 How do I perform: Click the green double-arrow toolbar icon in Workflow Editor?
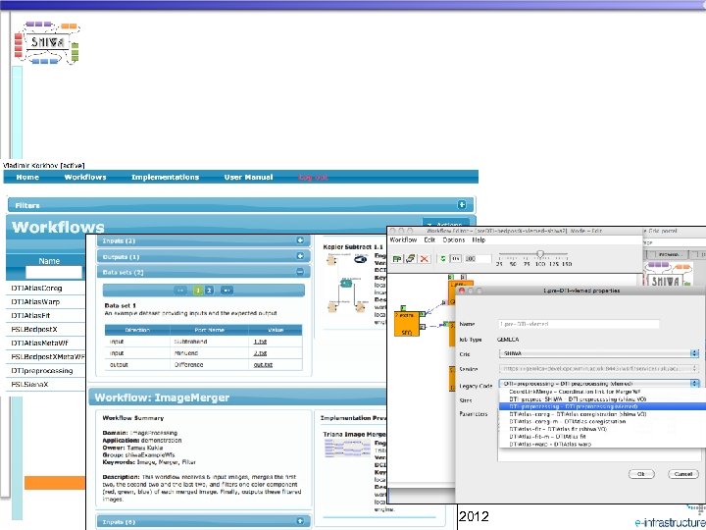[x=410, y=259]
